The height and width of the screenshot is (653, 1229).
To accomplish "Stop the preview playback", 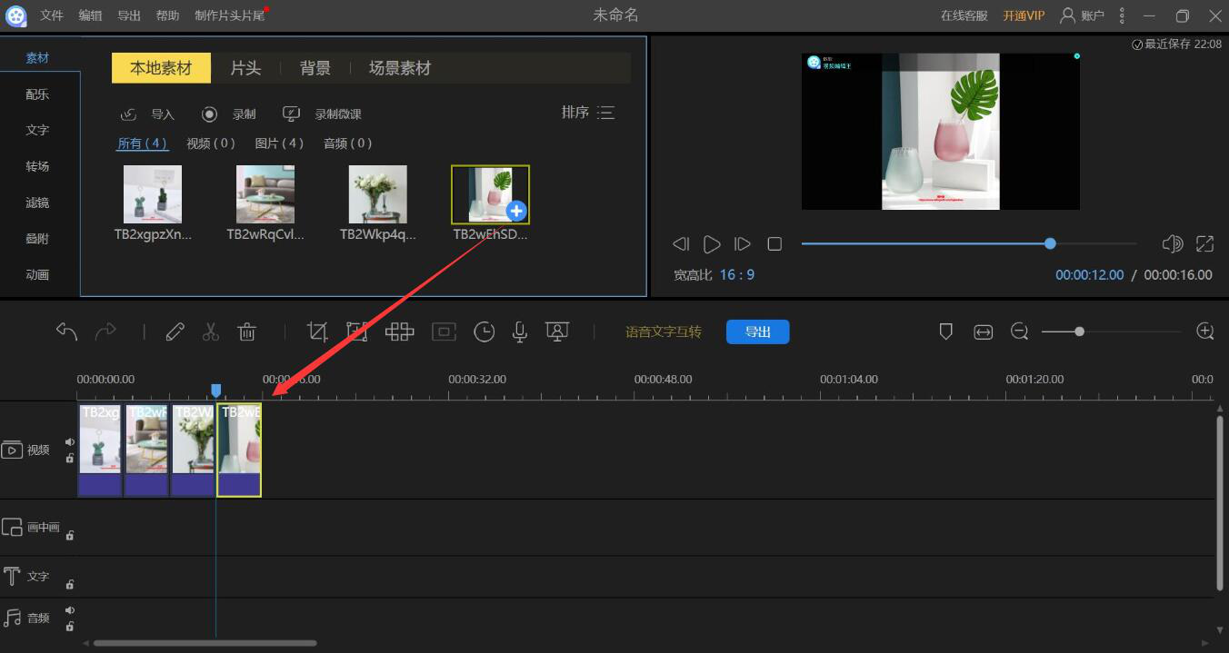I will (774, 243).
